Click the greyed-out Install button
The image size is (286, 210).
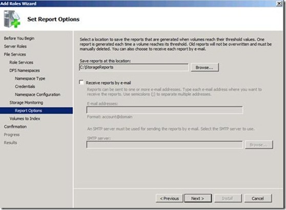[x=228, y=198]
